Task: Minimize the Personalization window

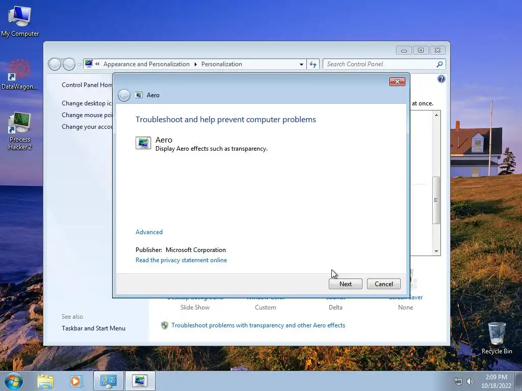Action: point(404,50)
